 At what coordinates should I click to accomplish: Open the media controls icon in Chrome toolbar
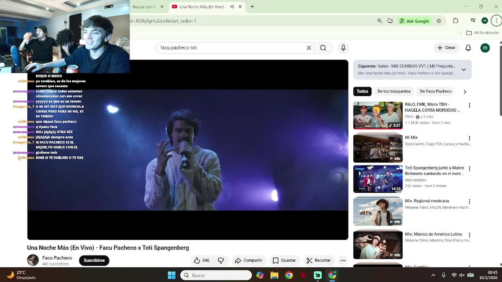pos(473,21)
